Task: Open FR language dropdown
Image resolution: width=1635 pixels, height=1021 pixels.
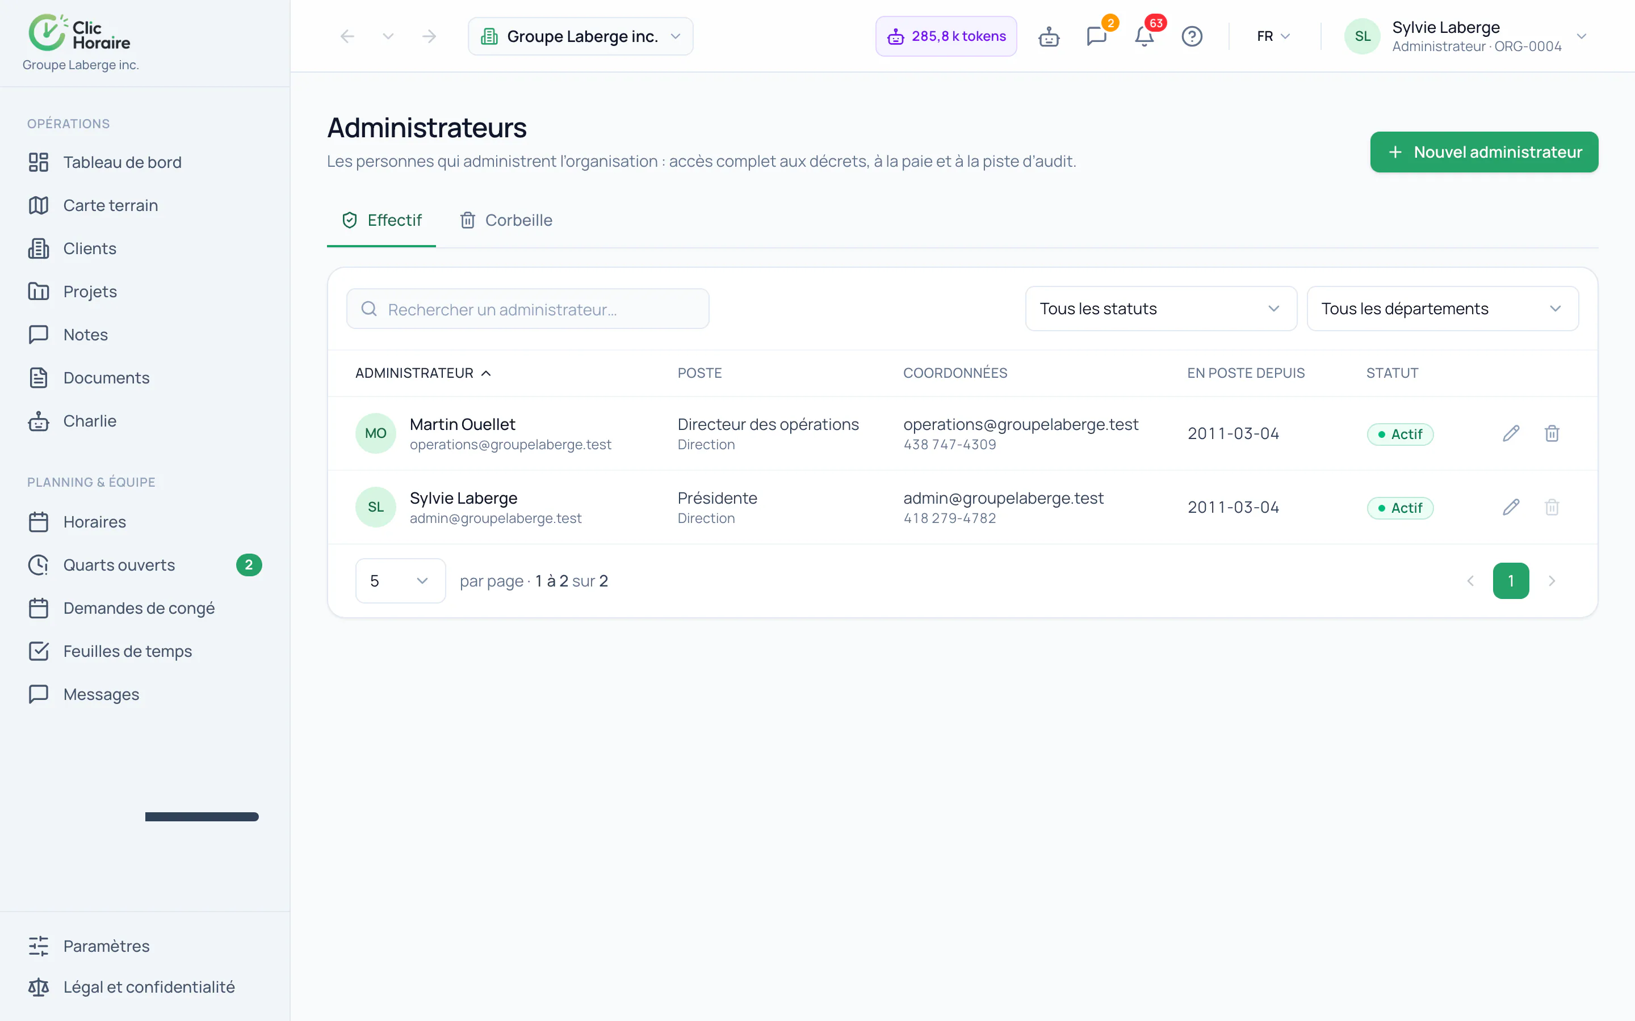Action: [1273, 36]
